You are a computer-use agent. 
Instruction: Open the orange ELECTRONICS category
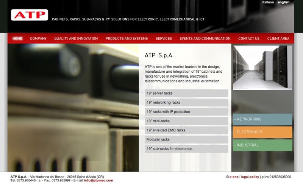(x=262, y=132)
